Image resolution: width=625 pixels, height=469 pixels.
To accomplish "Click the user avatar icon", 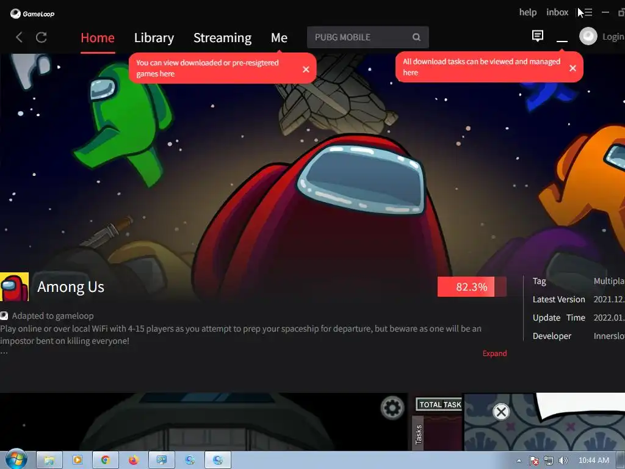I will [588, 37].
